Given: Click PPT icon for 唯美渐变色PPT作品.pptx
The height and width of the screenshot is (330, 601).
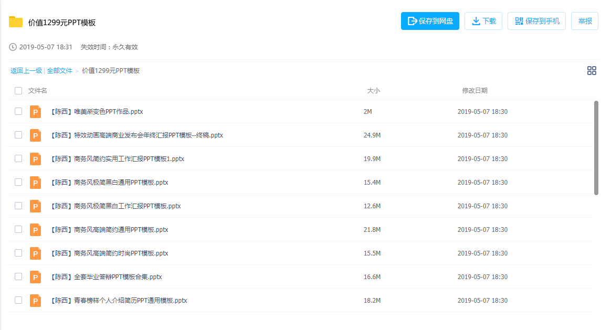Looking at the screenshot, I should (35, 112).
